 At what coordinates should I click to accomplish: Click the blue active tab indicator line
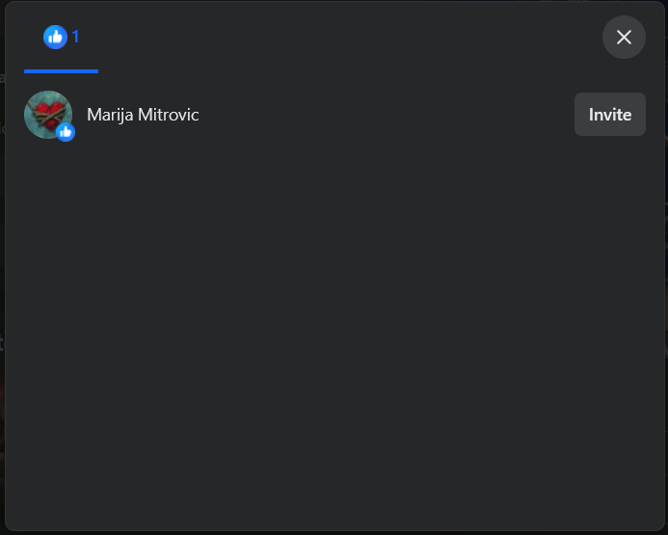coord(62,71)
